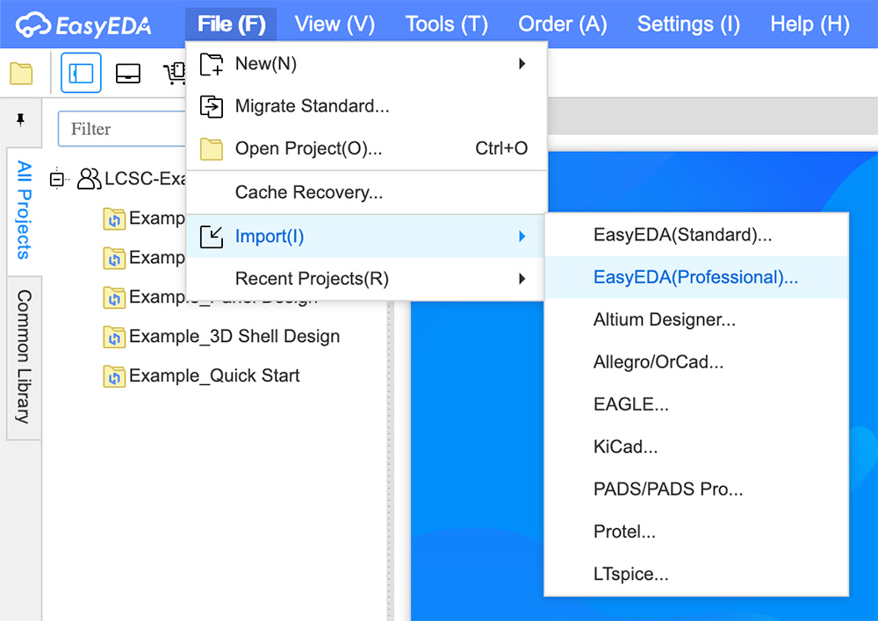Click the pin icon in sidebar
The image size is (878, 621).
pyautogui.click(x=21, y=119)
